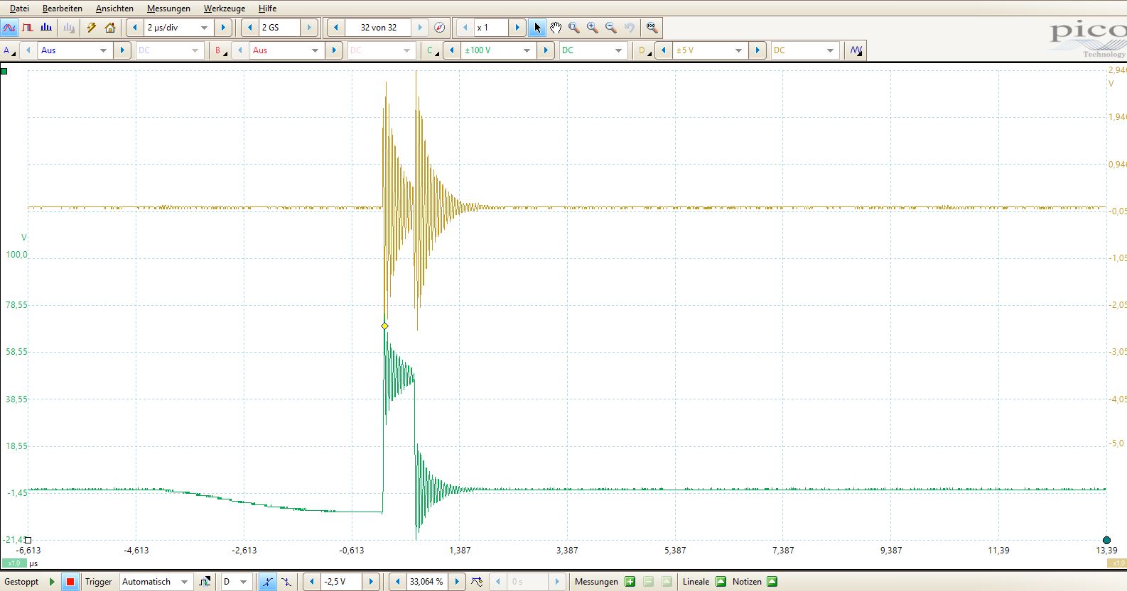Click the zoom-in magnifier tool
The height and width of the screenshot is (591, 1127).
(x=592, y=28)
